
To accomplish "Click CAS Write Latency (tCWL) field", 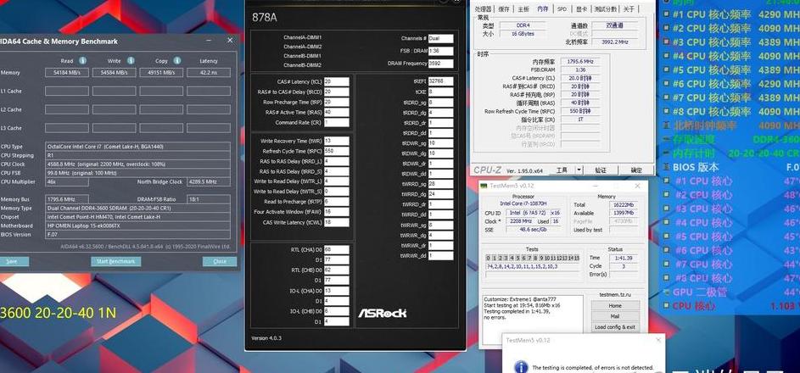I will pyautogui.click(x=336, y=222).
